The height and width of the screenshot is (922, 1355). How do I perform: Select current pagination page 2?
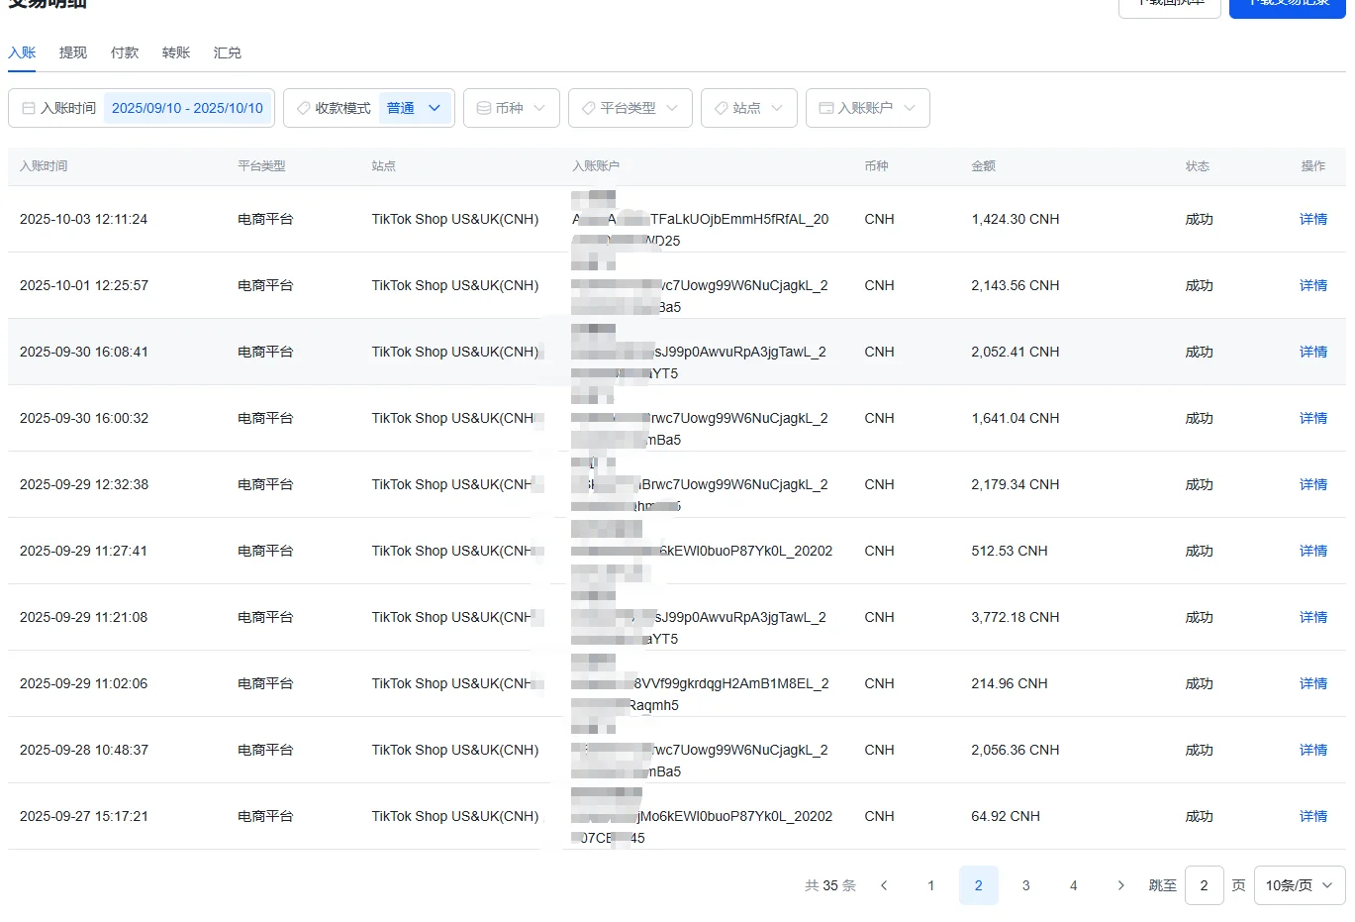tap(979, 885)
